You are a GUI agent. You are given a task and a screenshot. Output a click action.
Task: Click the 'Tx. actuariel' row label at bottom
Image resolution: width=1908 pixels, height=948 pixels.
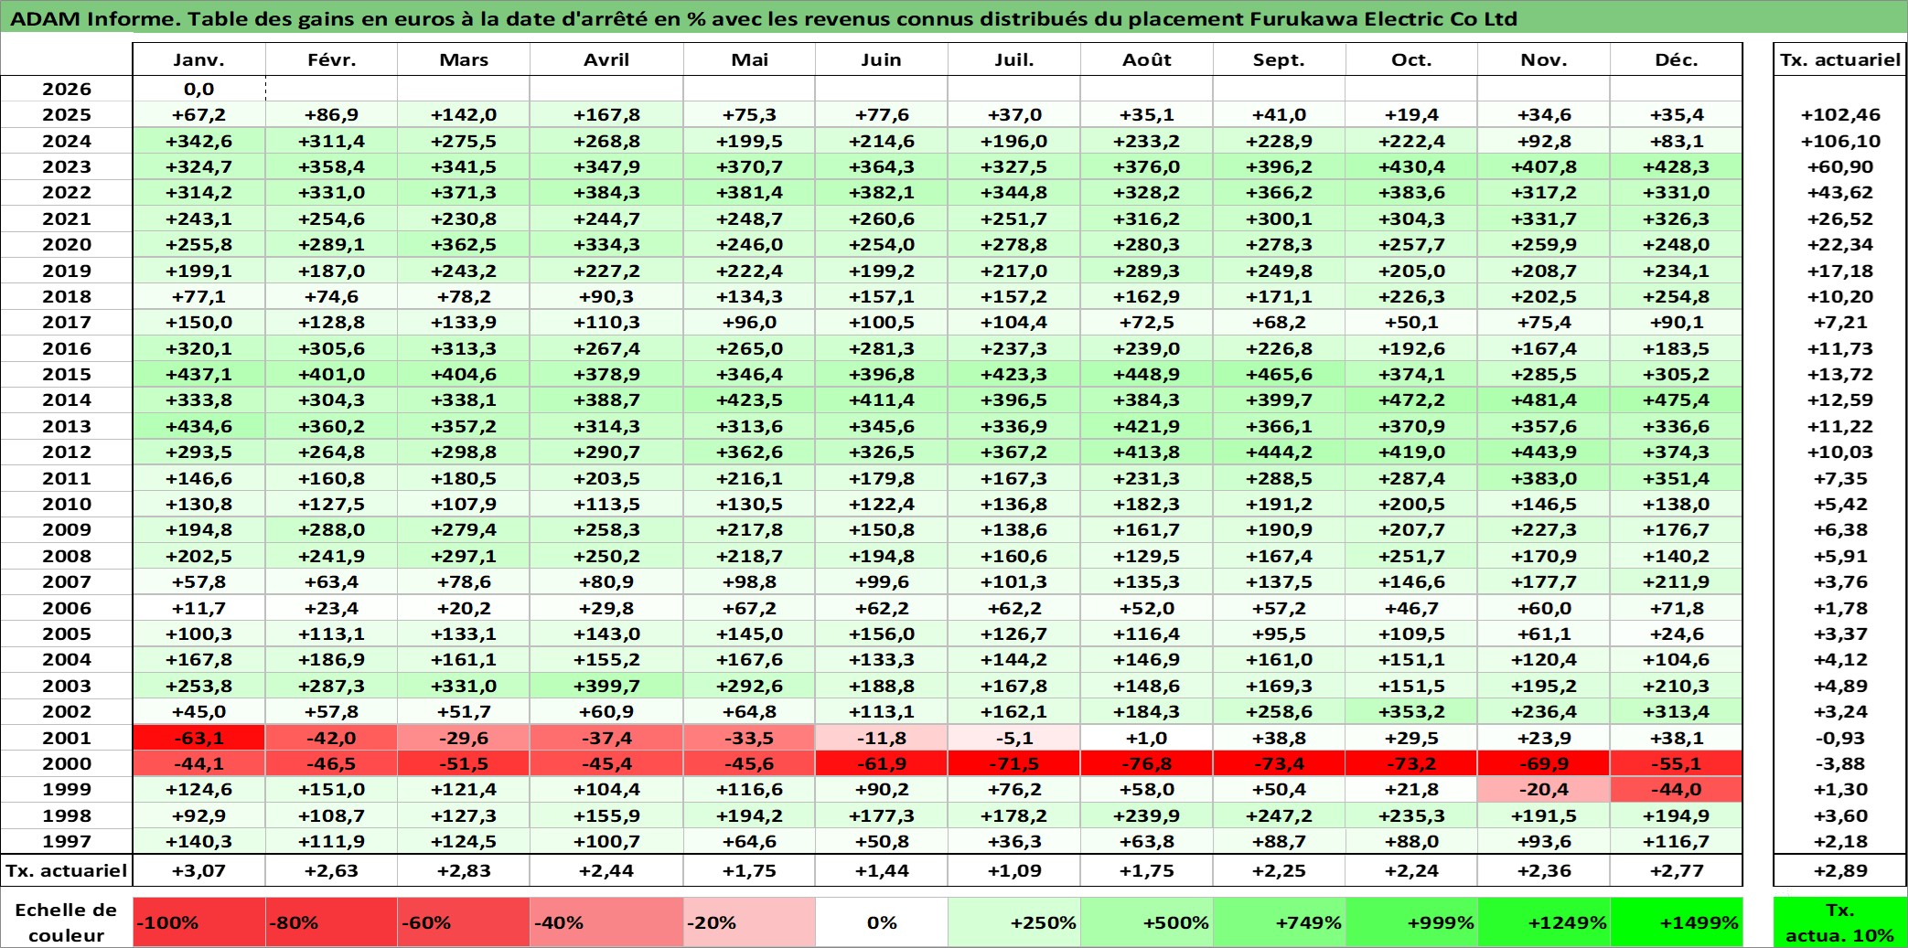[x=67, y=870]
